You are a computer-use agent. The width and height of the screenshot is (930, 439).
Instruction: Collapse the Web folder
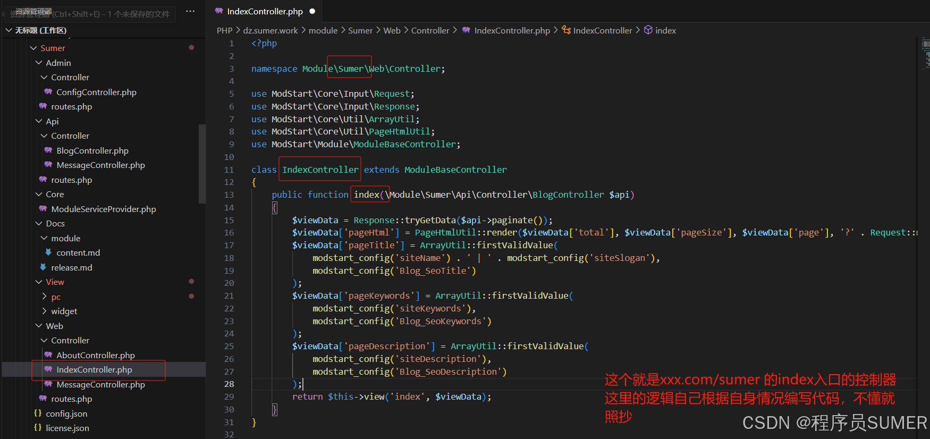click(39, 326)
